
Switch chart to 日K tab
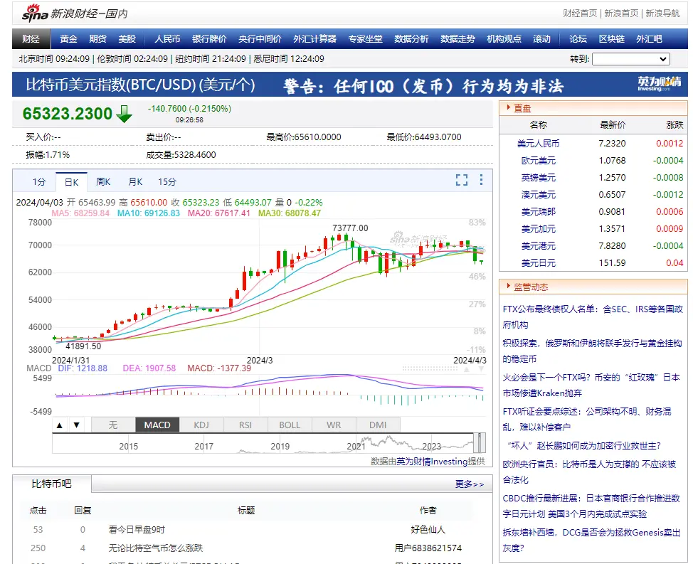(72, 182)
